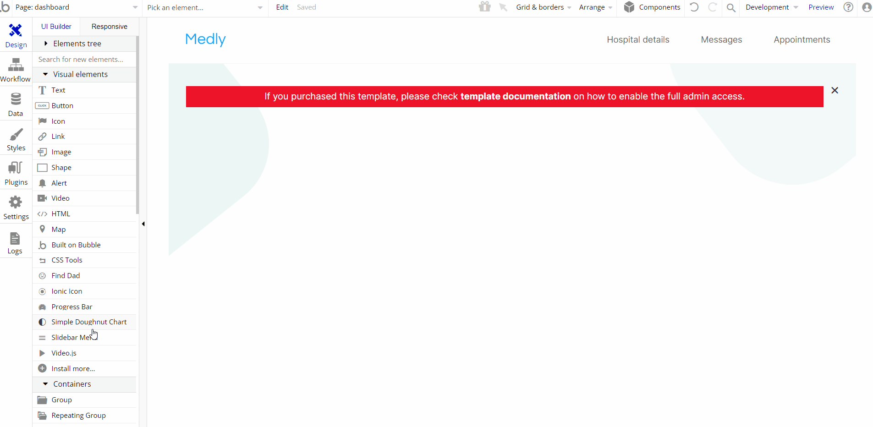Open the Plugins section
The height and width of the screenshot is (427, 873).
point(16,173)
